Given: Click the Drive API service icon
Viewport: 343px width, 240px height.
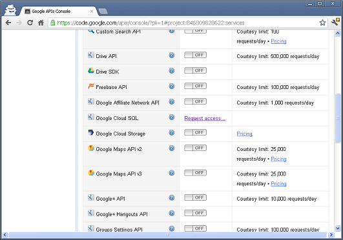Looking at the screenshot, I should [91, 55].
